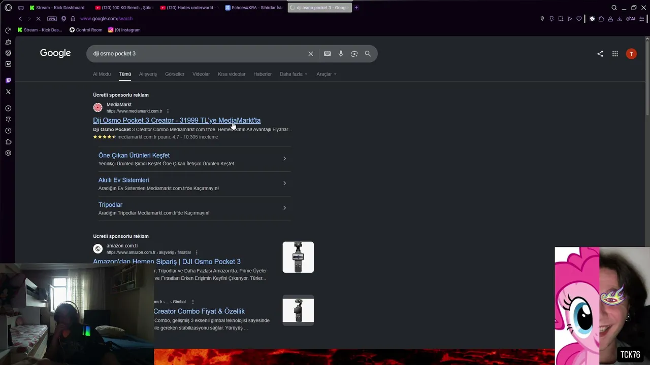Open the downloads toolbar icon
This screenshot has height=365, width=650.
coord(620,19)
